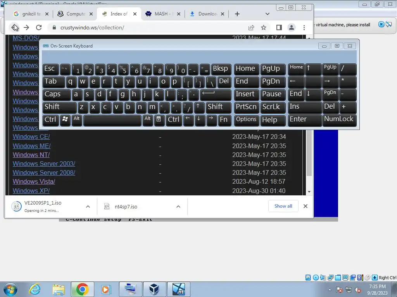Close the downloads bar
This screenshot has height=297, width=397.
306,206
